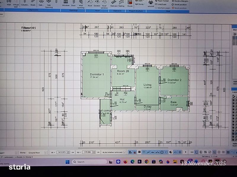Open the Windows Start menu
Screen dimensions: 237x177
(x=67, y=162)
